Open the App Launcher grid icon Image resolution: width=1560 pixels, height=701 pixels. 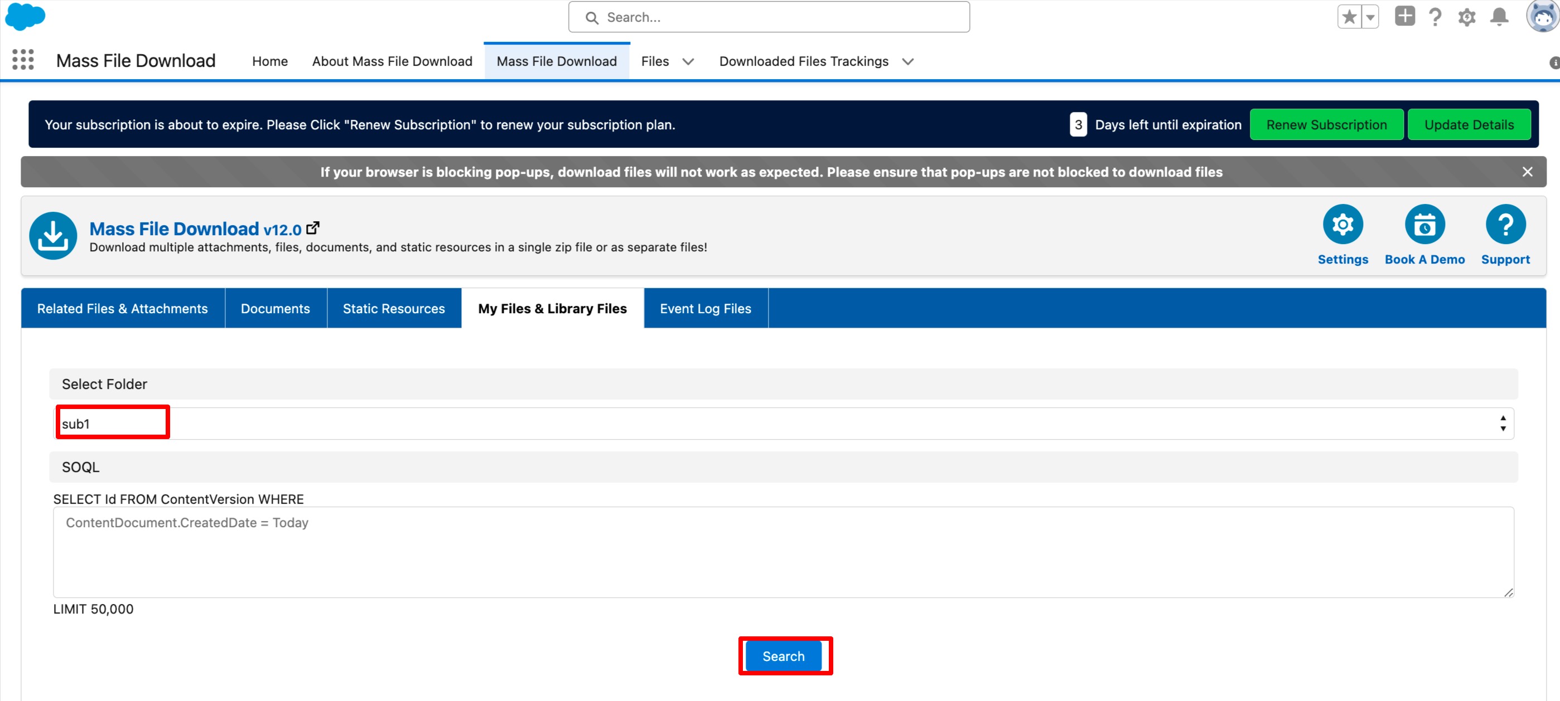pos(23,60)
